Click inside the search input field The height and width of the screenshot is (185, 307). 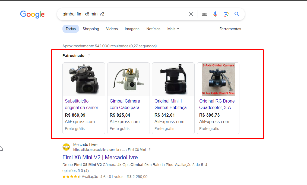tap(122, 14)
